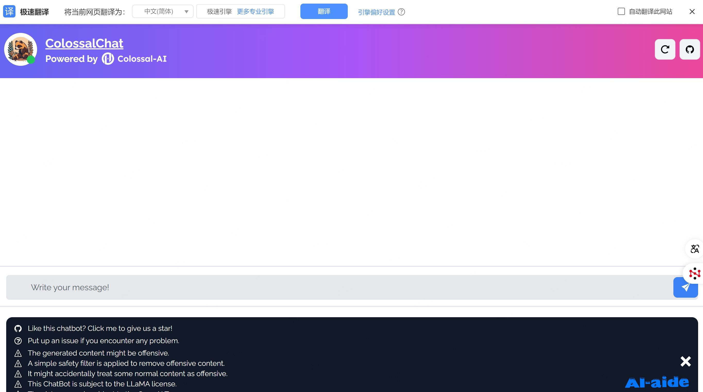Viewport: 703px width, 392px height.
Task: Click the blue 翻译 button
Action: click(x=324, y=11)
